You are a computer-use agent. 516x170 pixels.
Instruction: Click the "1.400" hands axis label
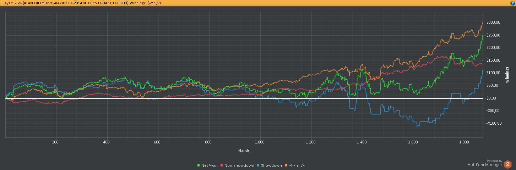[362, 142]
